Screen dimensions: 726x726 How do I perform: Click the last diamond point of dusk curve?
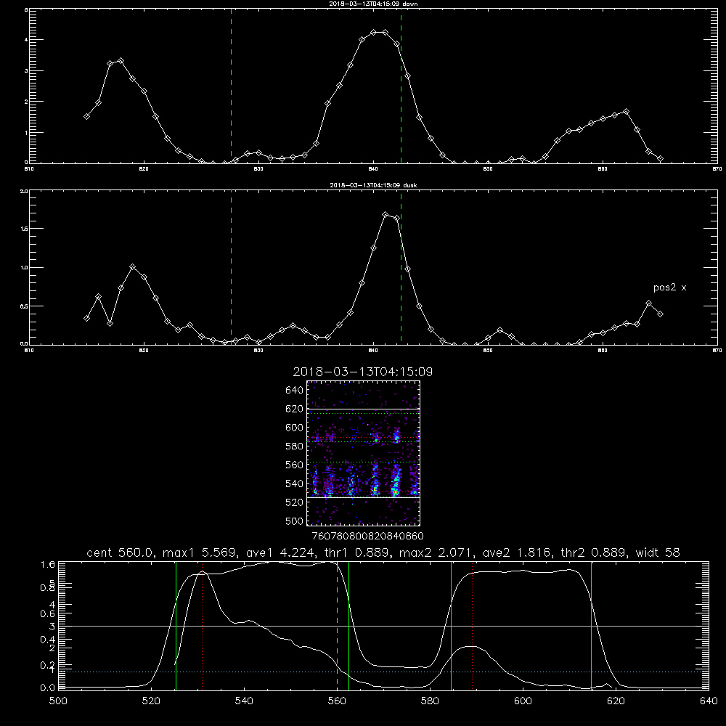pyautogui.click(x=660, y=314)
